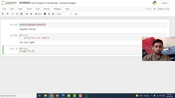Open the View menu
The image size is (175, 98).
click(20, 9)
